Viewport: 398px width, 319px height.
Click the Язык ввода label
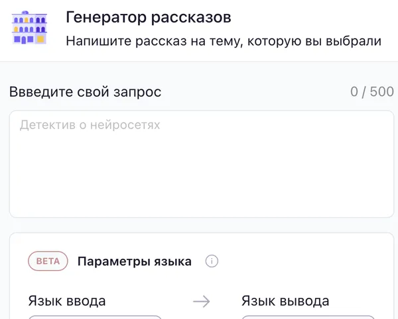[67, 301]
